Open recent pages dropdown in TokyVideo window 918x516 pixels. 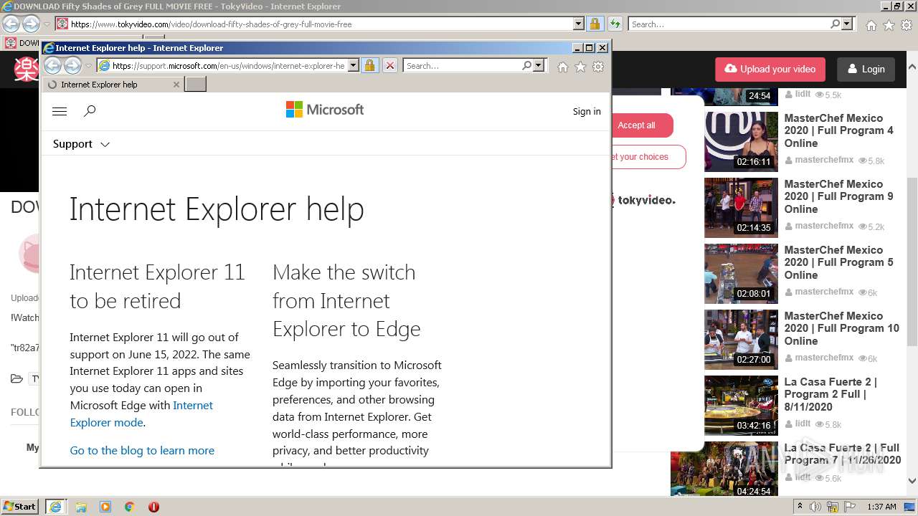[47, 24]
